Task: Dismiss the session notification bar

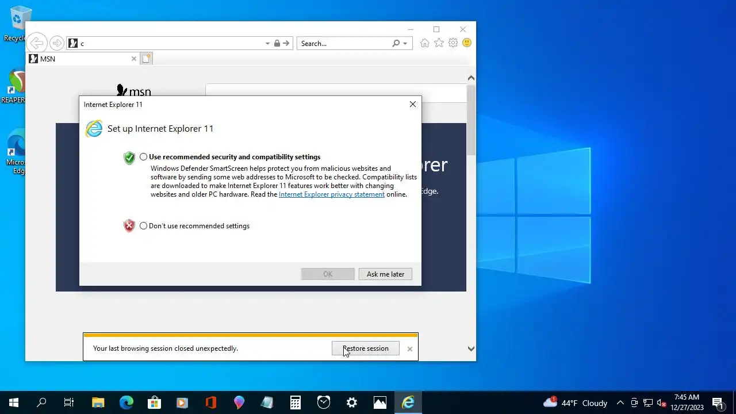Action: (x=409, y=349)
